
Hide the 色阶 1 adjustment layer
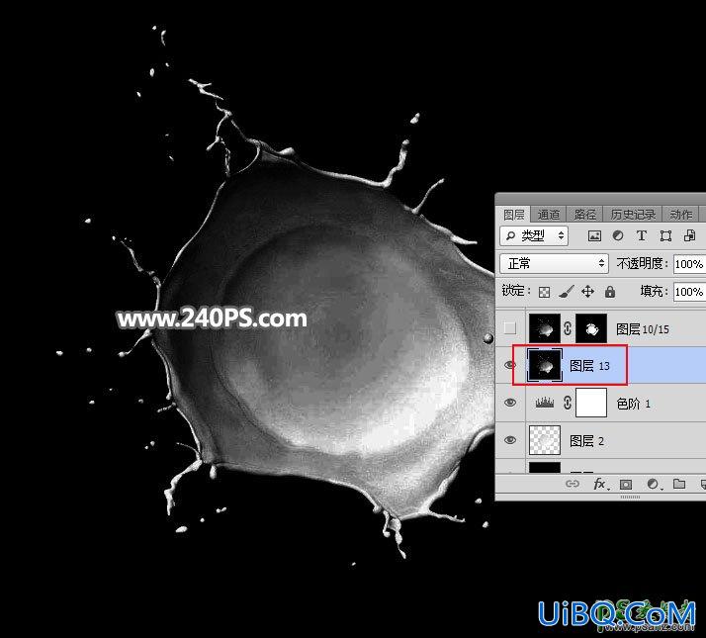click(509, 403)
